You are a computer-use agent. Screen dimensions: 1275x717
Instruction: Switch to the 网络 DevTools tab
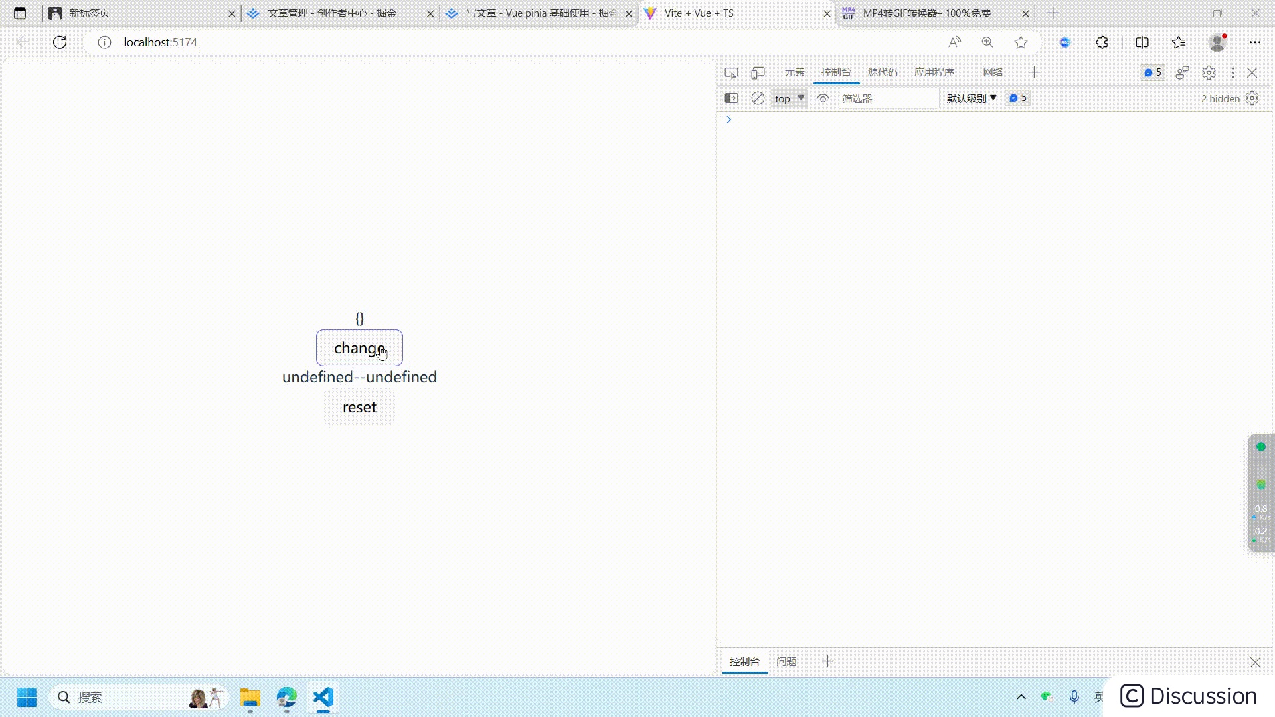coord(993,72)
